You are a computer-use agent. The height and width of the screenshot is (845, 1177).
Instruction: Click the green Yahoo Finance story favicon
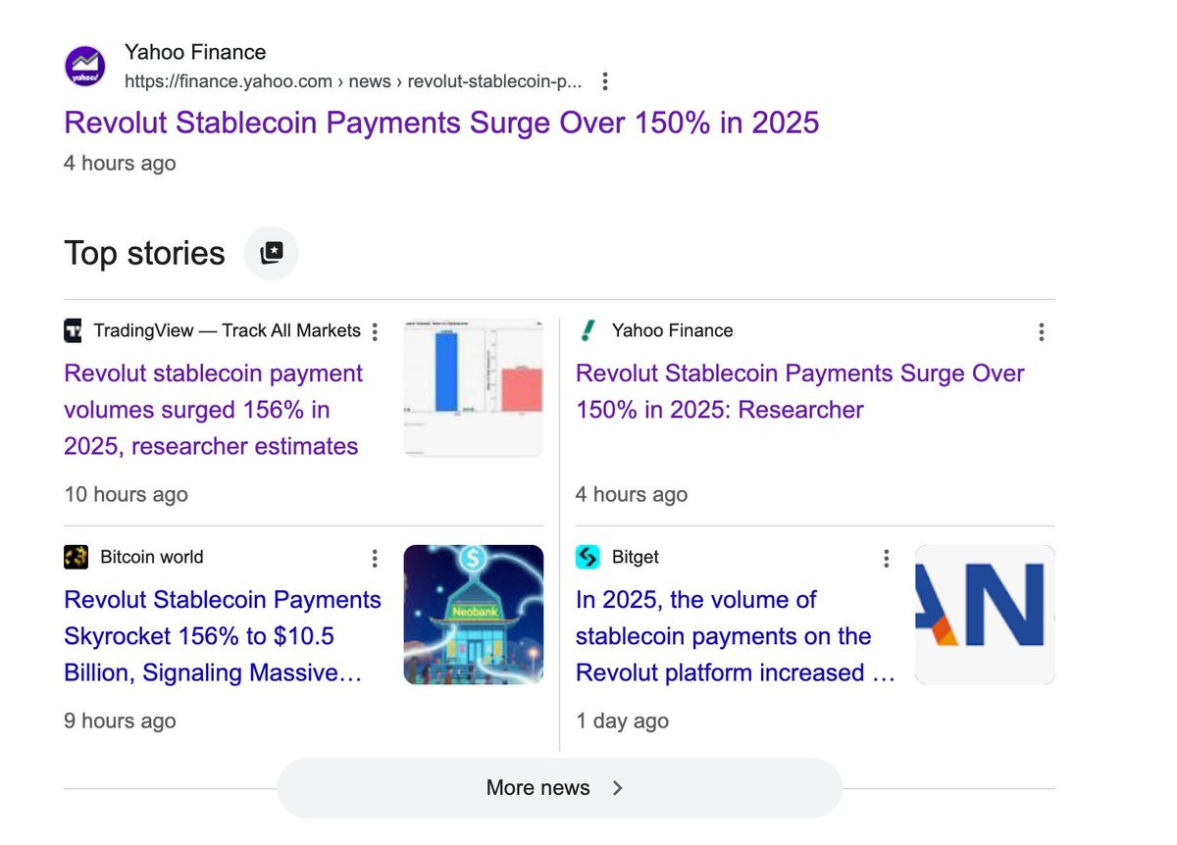coord(588,331)
